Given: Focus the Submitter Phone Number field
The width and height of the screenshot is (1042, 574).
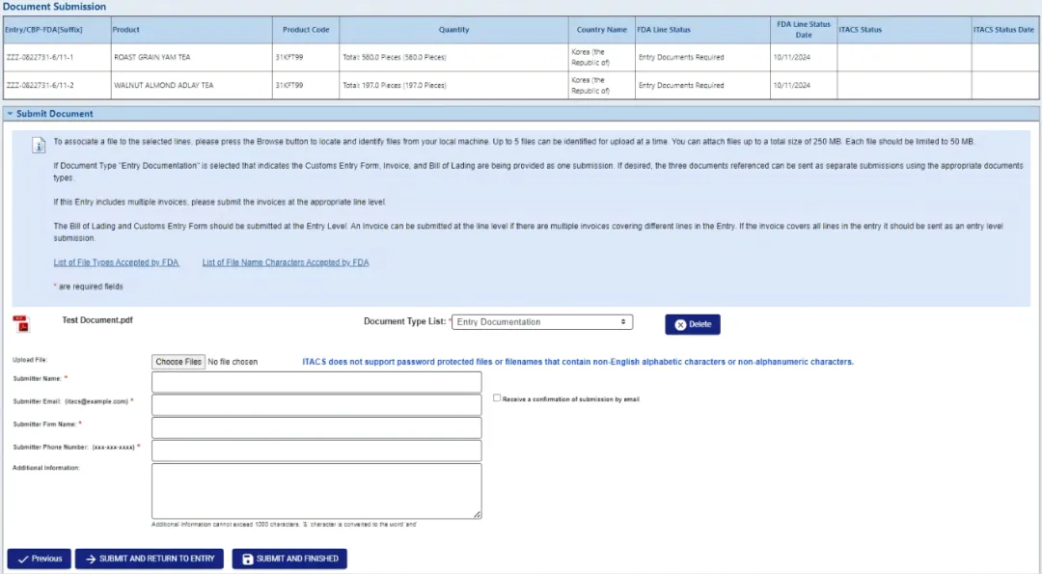Looking at the screenshot, I should (316, 451).
